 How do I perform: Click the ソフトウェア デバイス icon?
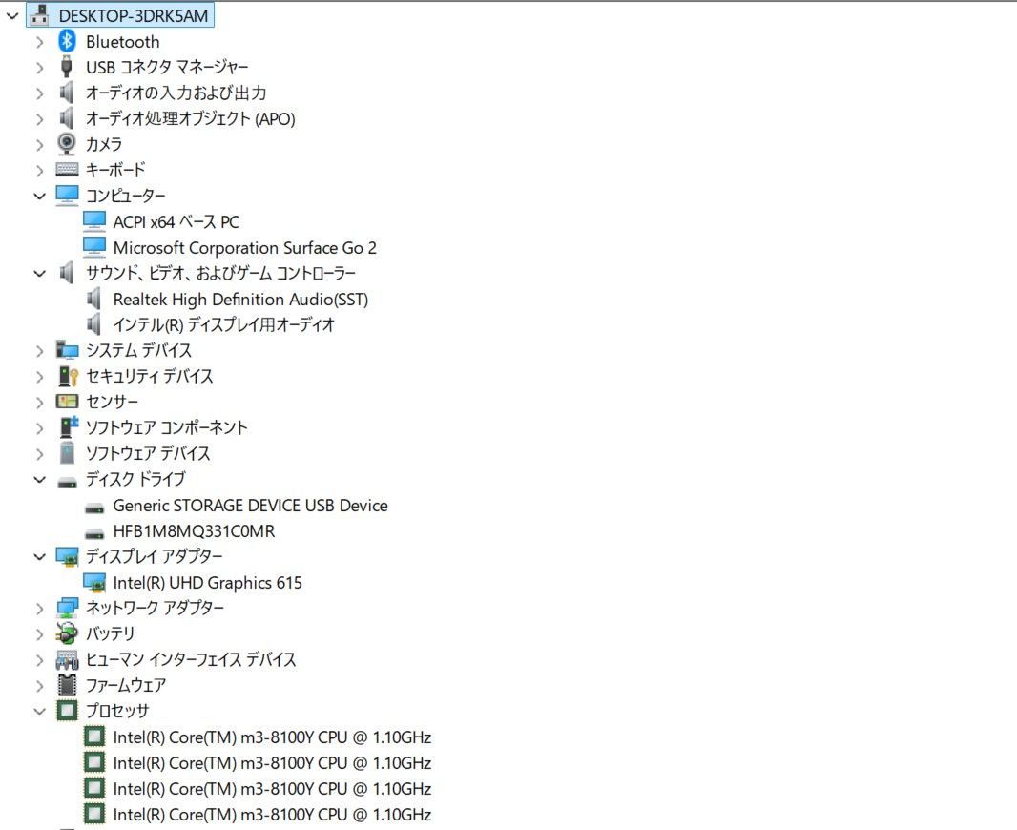click(67, 452)
